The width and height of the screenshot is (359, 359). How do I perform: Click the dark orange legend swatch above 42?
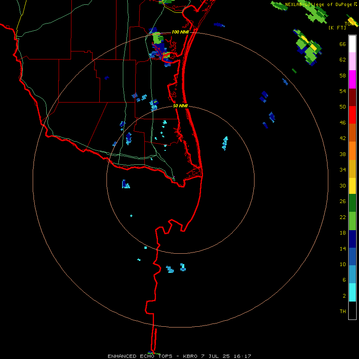click(x=352, y=132)
